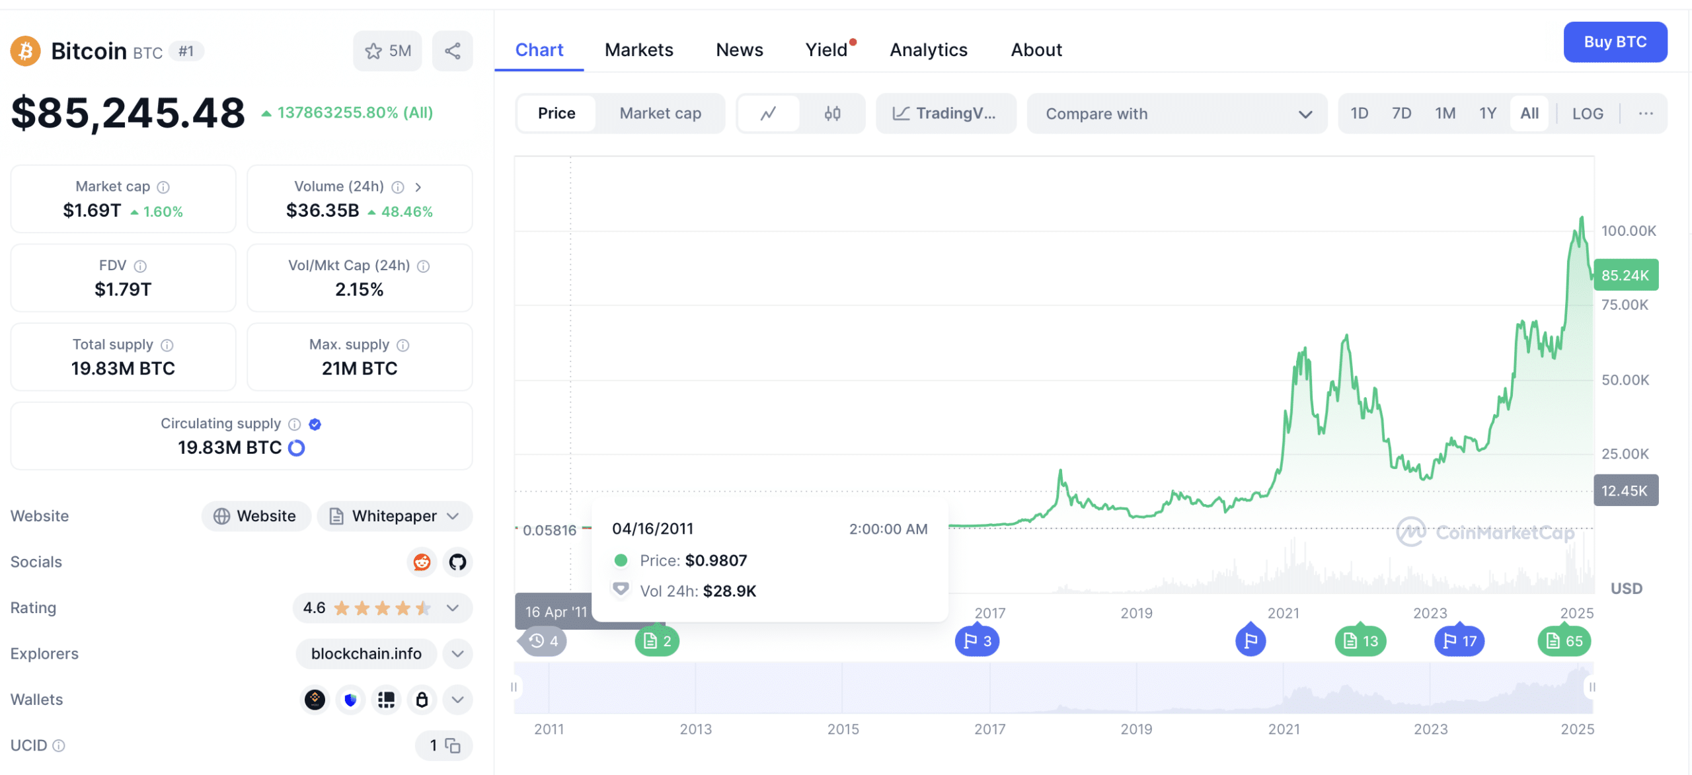The image size is (1692, 775).
Task: Add Bitcoin to watchlist star button
Action: tap(387, 51)
